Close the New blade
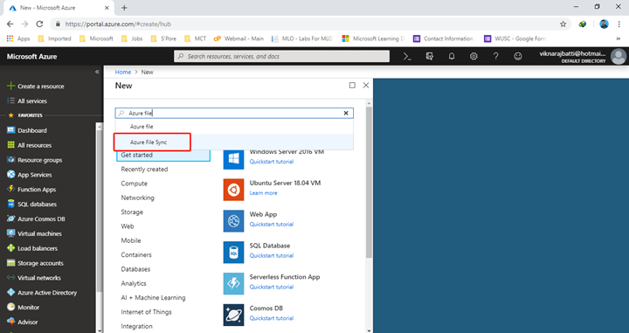629x333 pixels. pos(366,85)
